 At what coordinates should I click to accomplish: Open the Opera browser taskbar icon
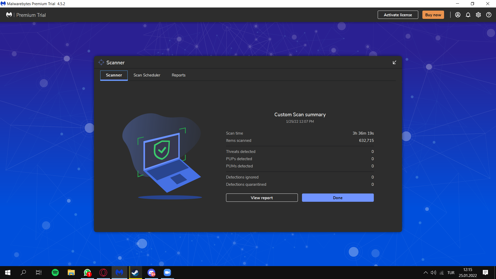[x=103, y=273]
